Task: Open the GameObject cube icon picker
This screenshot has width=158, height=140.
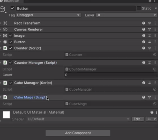Action: pos(3,10)
